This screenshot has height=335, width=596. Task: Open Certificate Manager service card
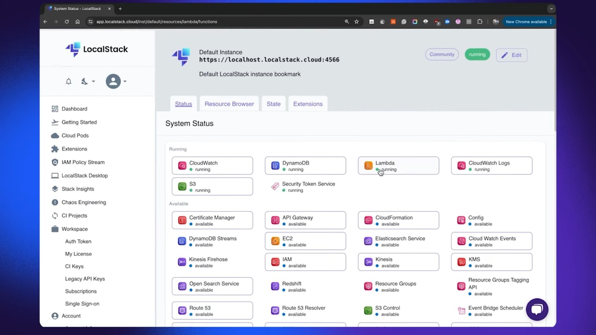(212, 220)
